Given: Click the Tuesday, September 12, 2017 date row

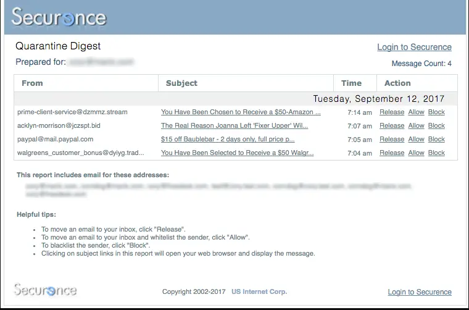Looking at the screenshot, I should click(x=236, y=98).
